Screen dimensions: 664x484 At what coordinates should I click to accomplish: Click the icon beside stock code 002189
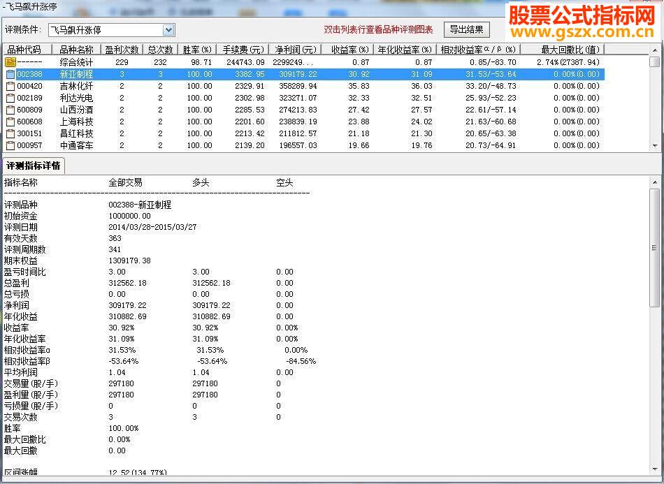pos(10,98)
